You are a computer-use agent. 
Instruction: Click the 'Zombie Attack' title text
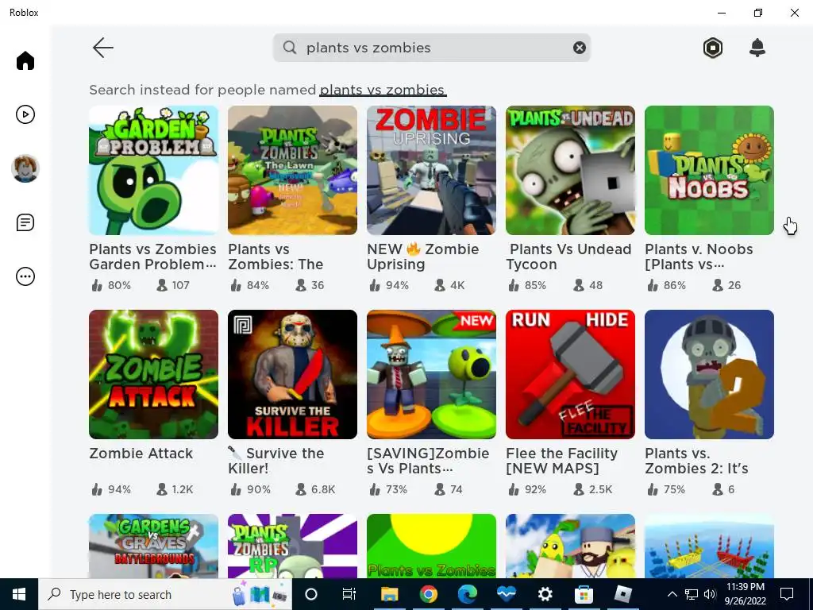click(x=141, y=454)
